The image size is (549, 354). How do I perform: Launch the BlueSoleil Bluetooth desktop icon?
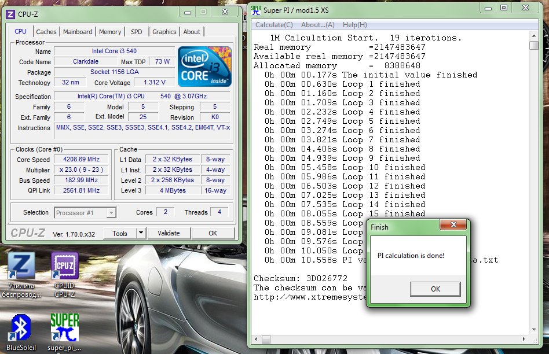point(21,333)
